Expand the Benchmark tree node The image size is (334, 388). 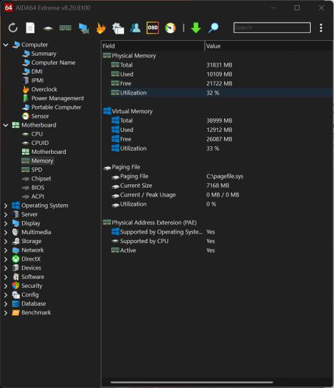(6, 312)
